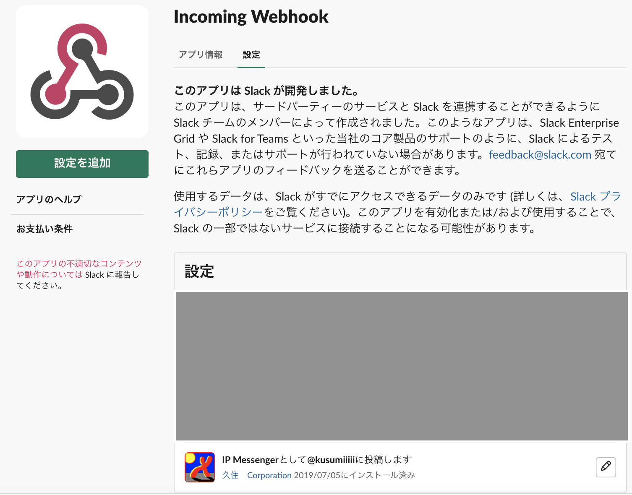Open アプリのヘルプ in the sidebar
632x495 pixels.
coord(49,199)
